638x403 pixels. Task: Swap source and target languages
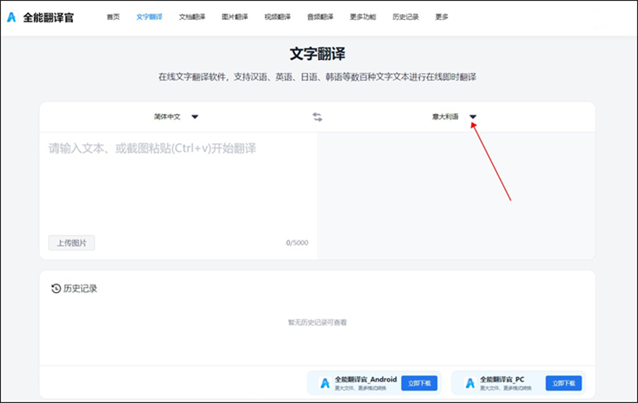pyautogui.click(x=317, y=117)
